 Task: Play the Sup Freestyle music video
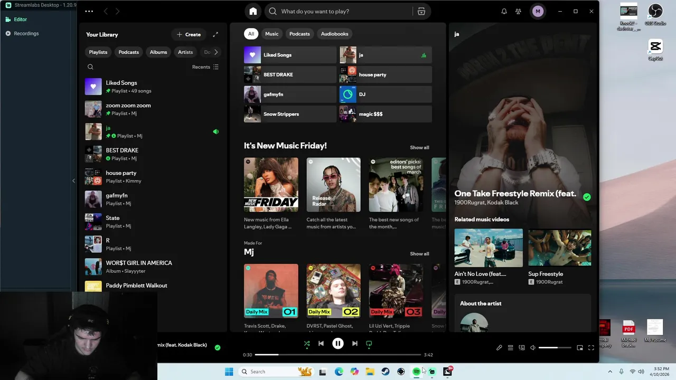[560, 248]
